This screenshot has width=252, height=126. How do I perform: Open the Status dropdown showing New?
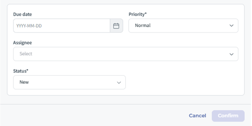(x=69, y=82)
